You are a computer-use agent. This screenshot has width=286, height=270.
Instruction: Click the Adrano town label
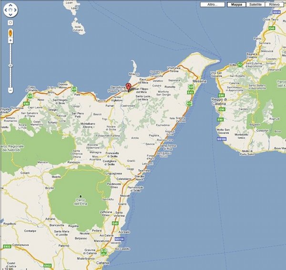click(x=50, y=219)
